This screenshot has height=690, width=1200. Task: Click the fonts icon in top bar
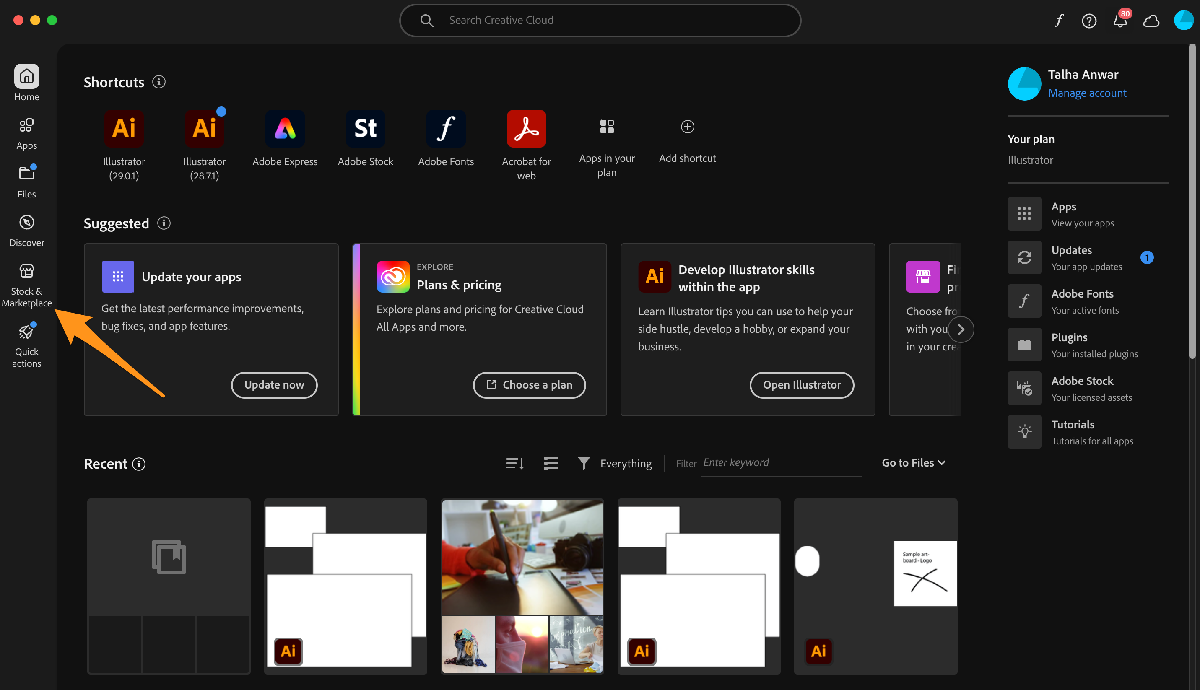(x=1059, y=21)
